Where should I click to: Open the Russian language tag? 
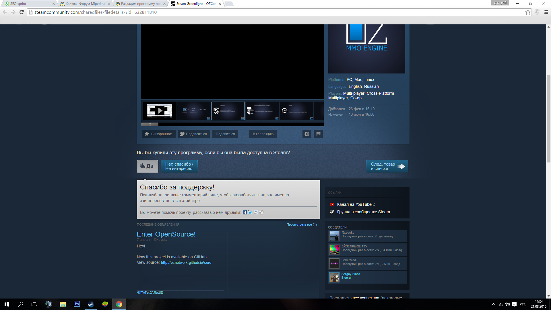[371, 86]
